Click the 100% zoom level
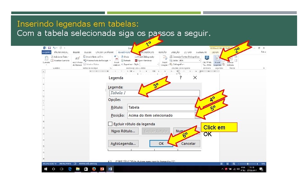 pos(263,164)
